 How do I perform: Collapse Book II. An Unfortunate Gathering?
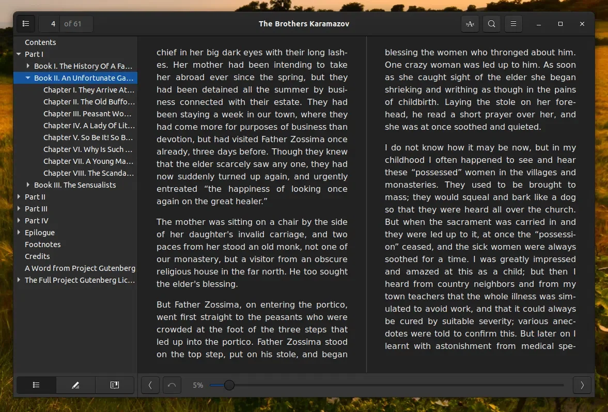pyautogui.click(x=28, y=78)
